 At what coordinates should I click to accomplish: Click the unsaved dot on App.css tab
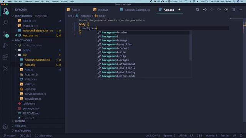coord(180,10)
